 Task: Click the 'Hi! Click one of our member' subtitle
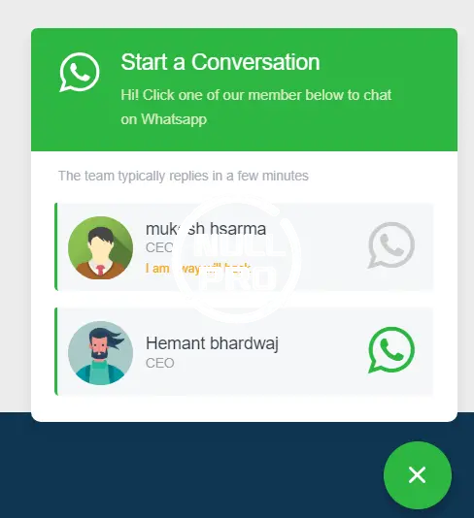(x=256, y=107)
